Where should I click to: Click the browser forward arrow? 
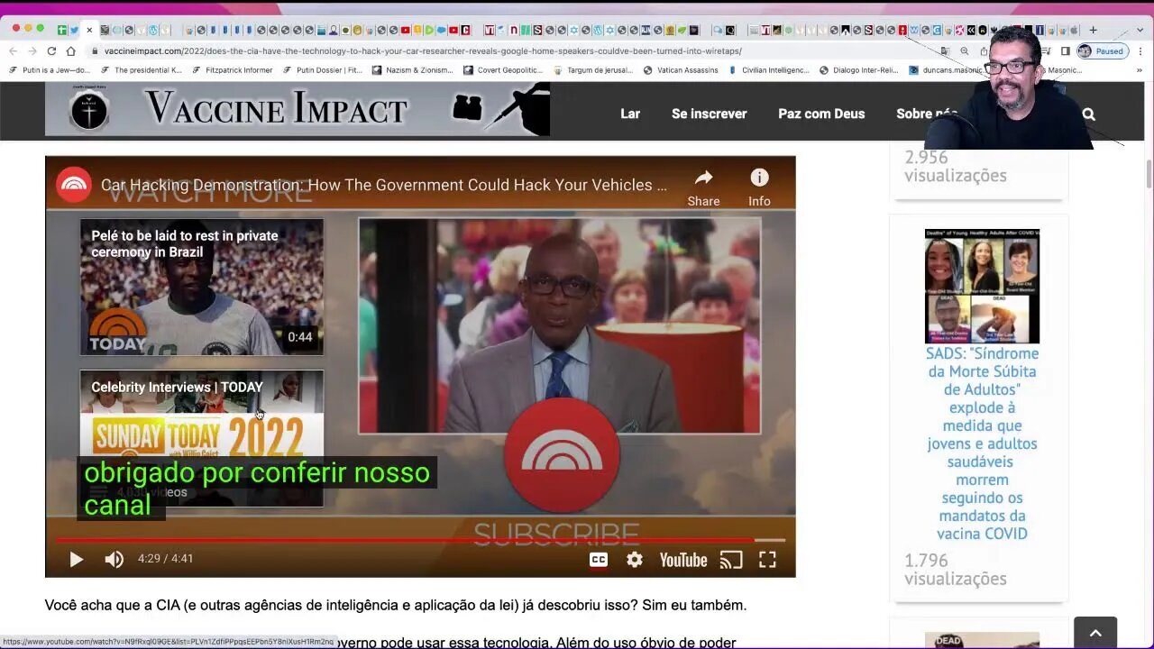click(32, 51)
